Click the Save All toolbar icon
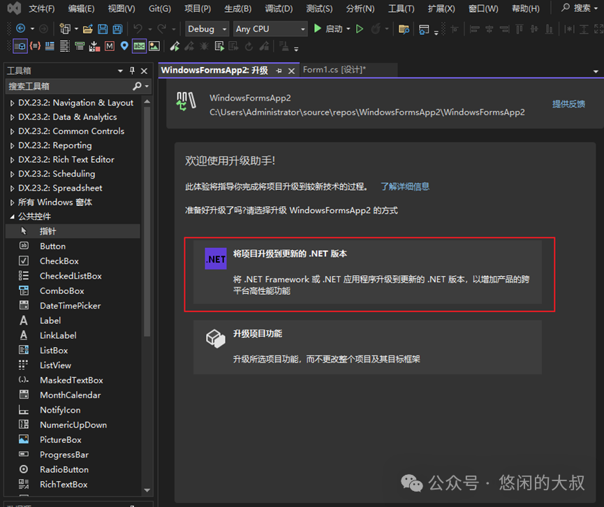Screen dimensions: 604x507 coord(116,29)
